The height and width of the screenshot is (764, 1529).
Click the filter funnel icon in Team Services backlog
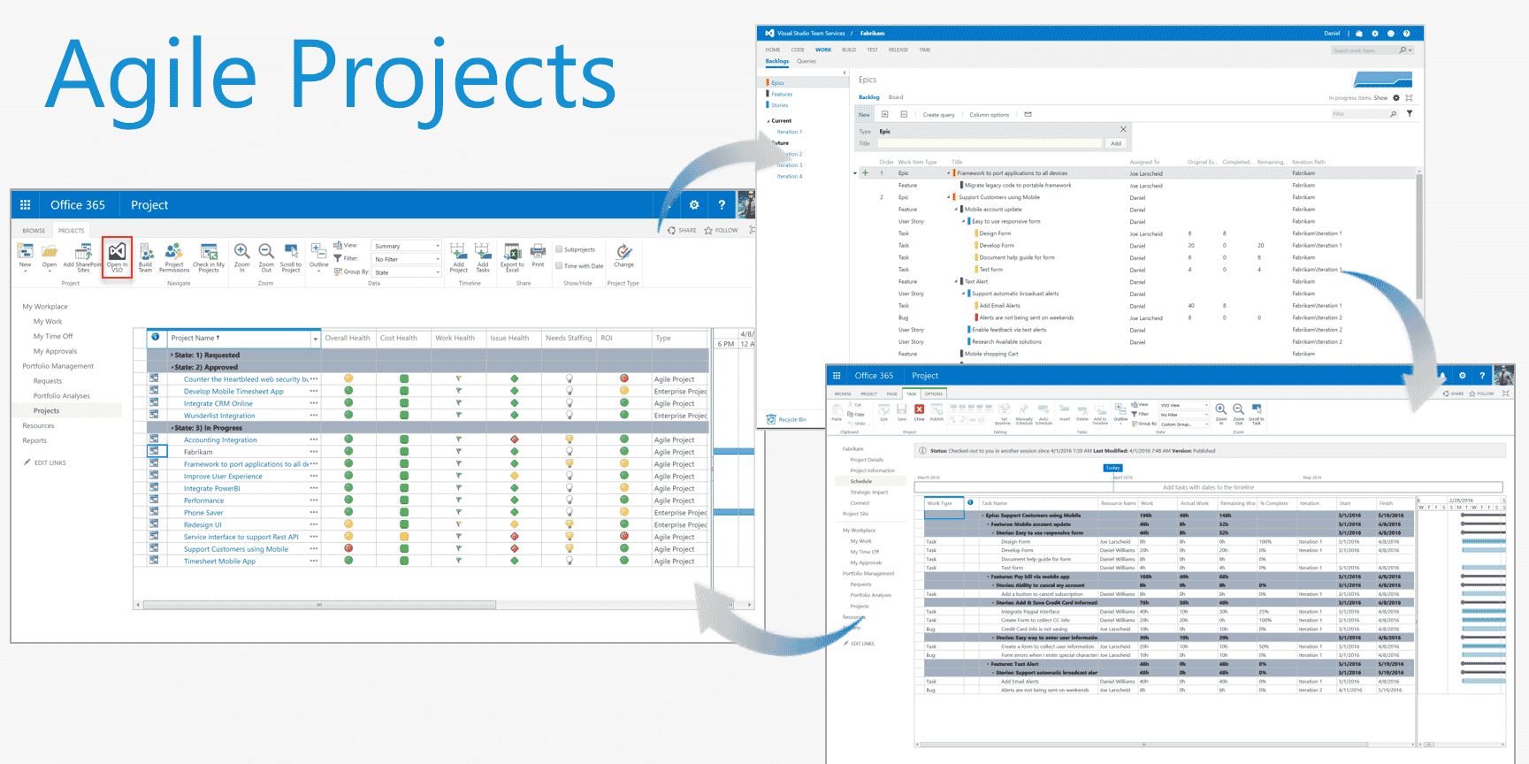click(x=1410, y=113)
